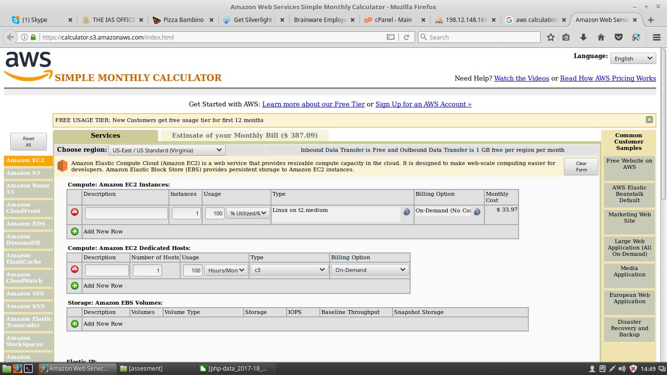The height and width of the screenshot is (375, 667).
Task: Go to Firefox home page
Action: coord(601,37)
